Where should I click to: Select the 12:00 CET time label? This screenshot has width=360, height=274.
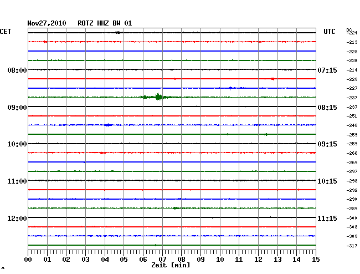point(17,218)
